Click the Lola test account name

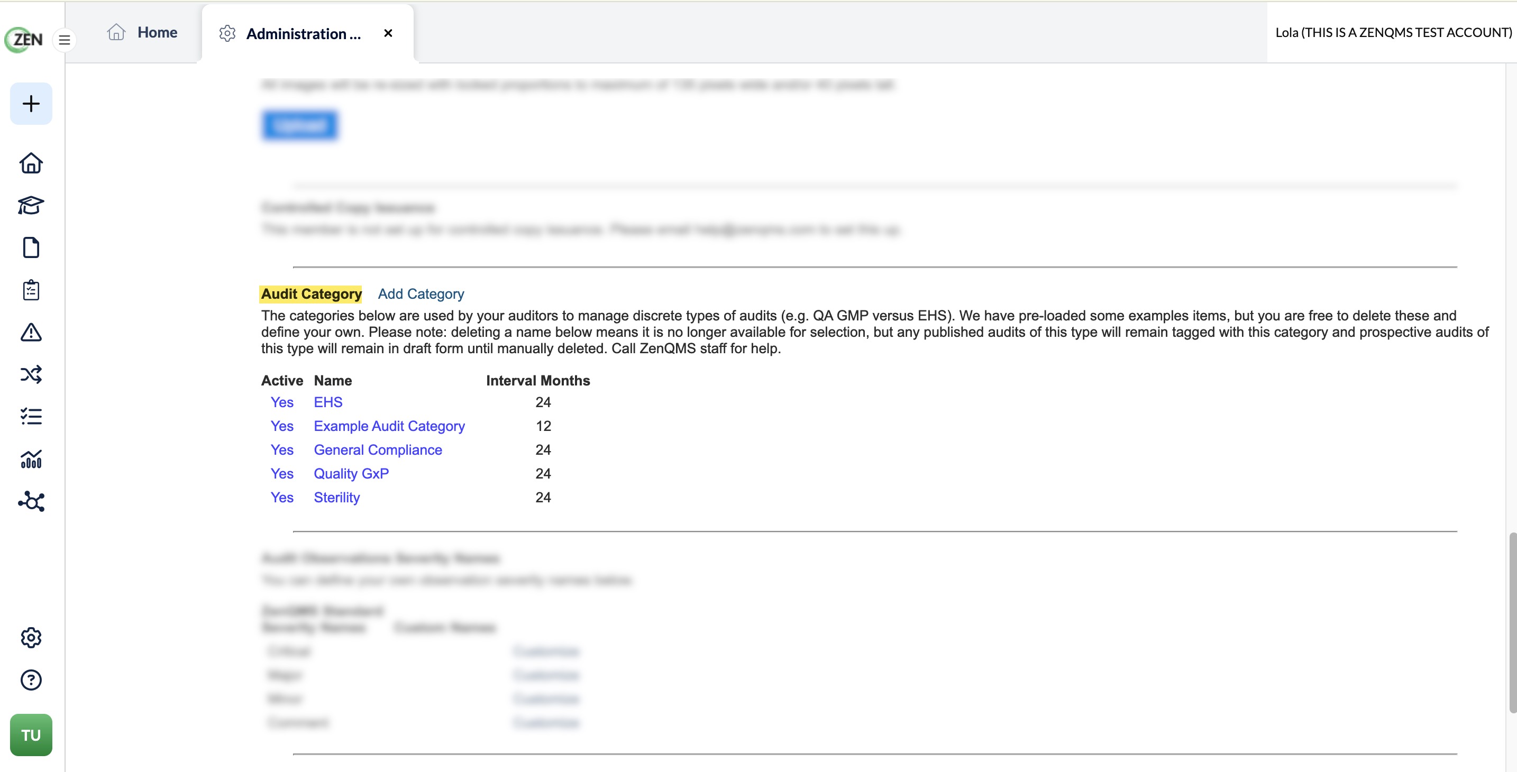coord(1393,32)
